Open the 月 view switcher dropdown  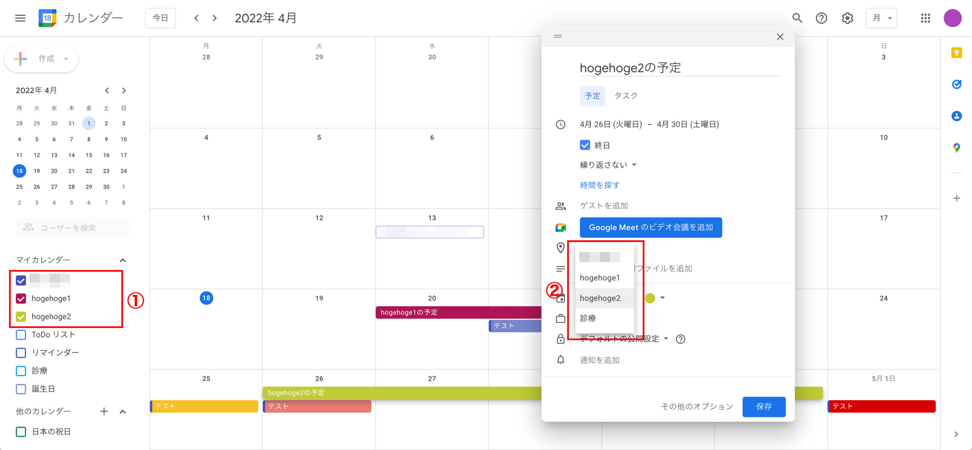881,18
